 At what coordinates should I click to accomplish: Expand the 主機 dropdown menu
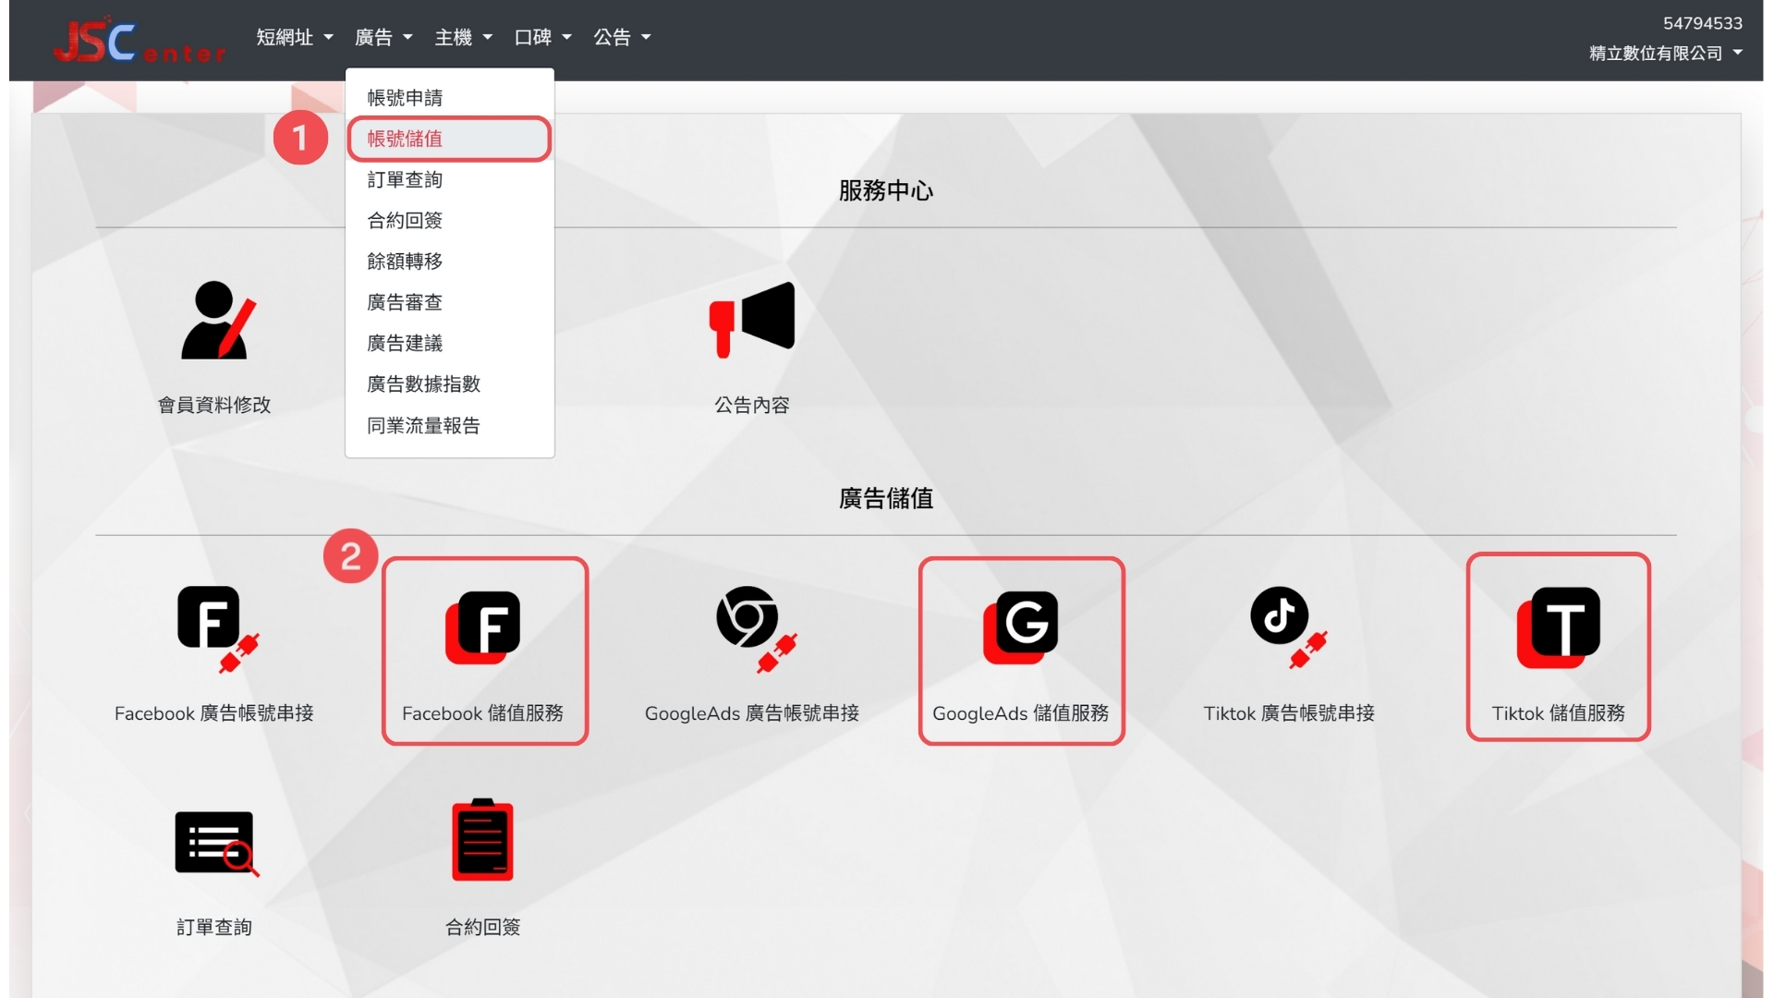(x=463, y=38)
